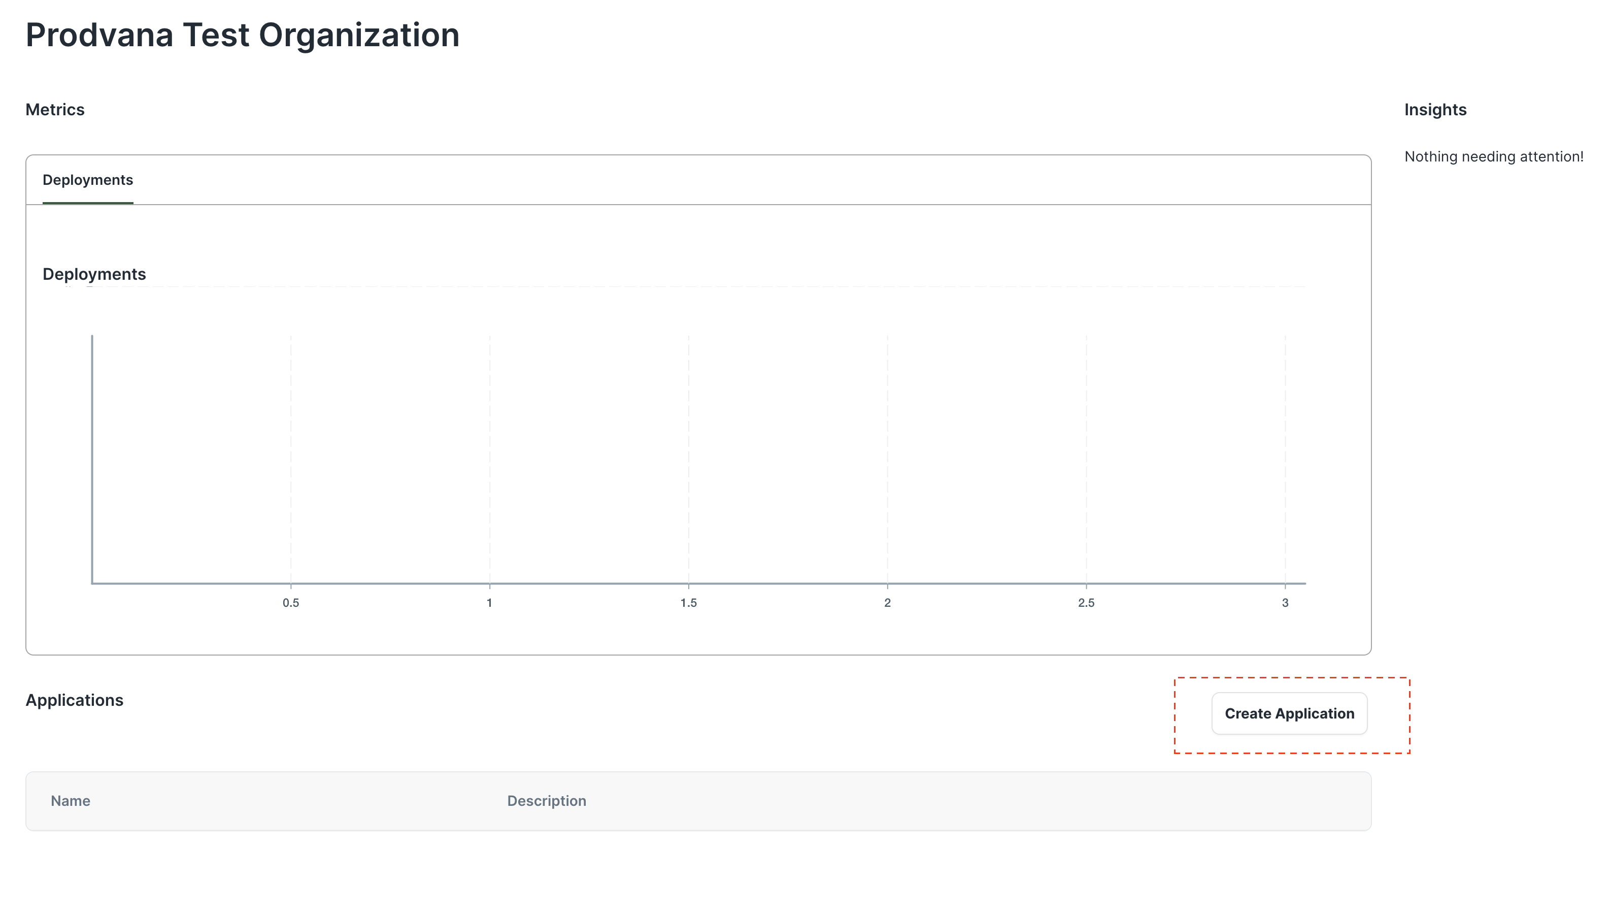1610x913 pixels.
Task: Select the 2.5 x-axis tick label
Action: [x=1086, y=603]
